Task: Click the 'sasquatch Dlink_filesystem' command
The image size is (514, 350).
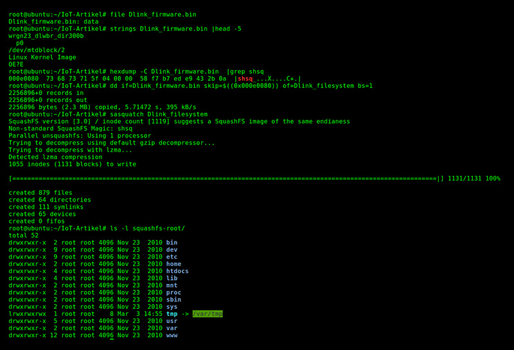Action: point(159,114)
